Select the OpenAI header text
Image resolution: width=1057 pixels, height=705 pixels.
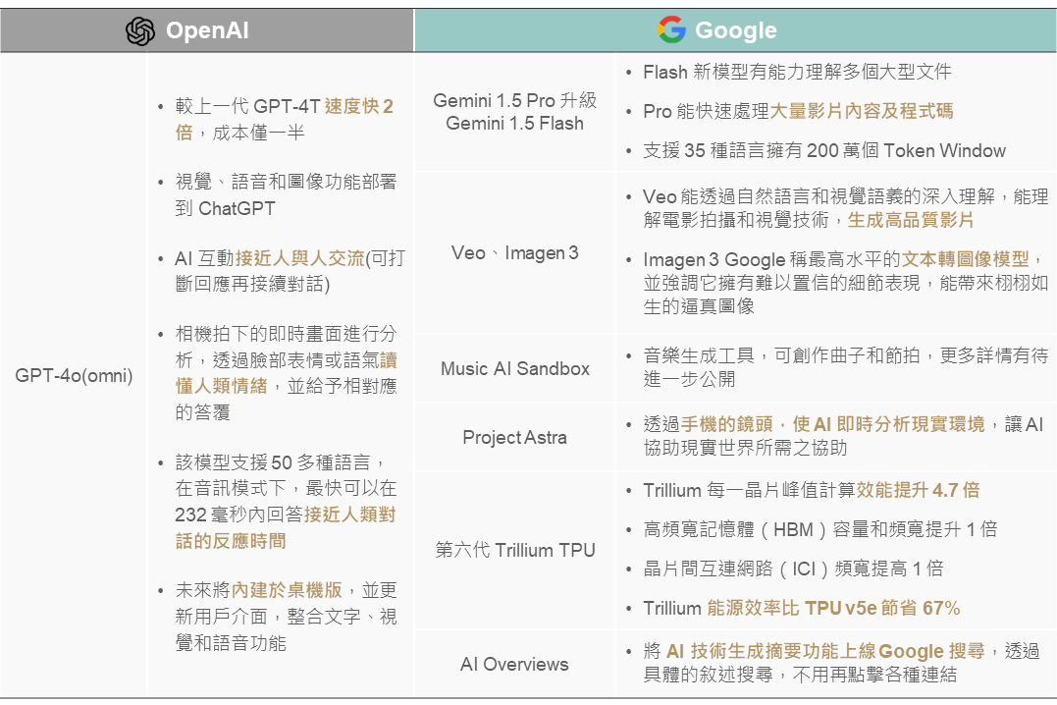click(207, 31)
